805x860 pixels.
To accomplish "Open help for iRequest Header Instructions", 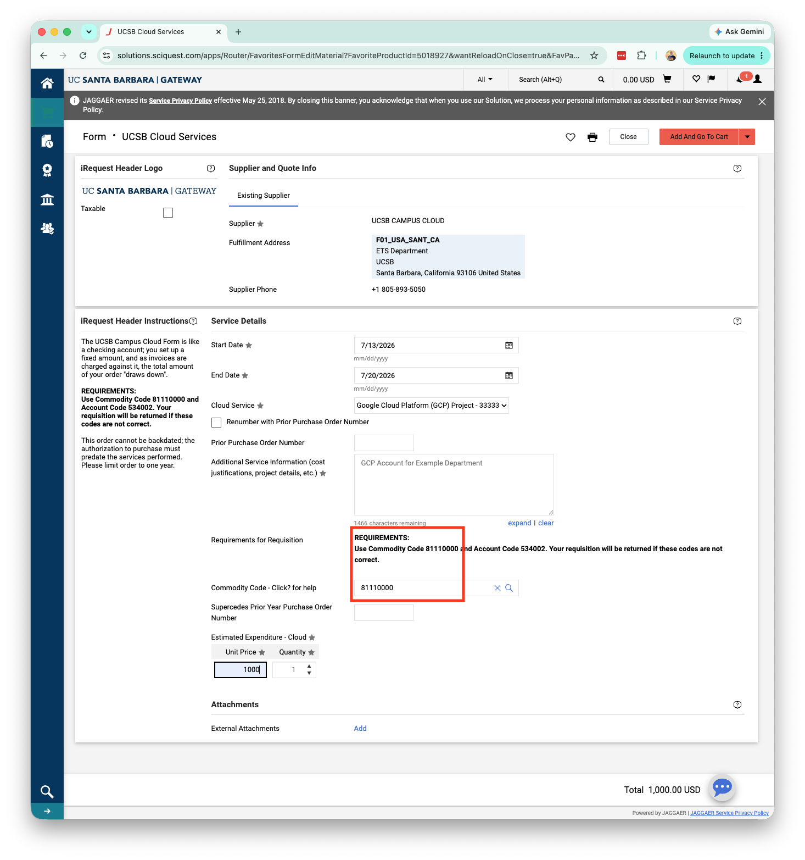I will pyautogui.click(x=193, y=321).
